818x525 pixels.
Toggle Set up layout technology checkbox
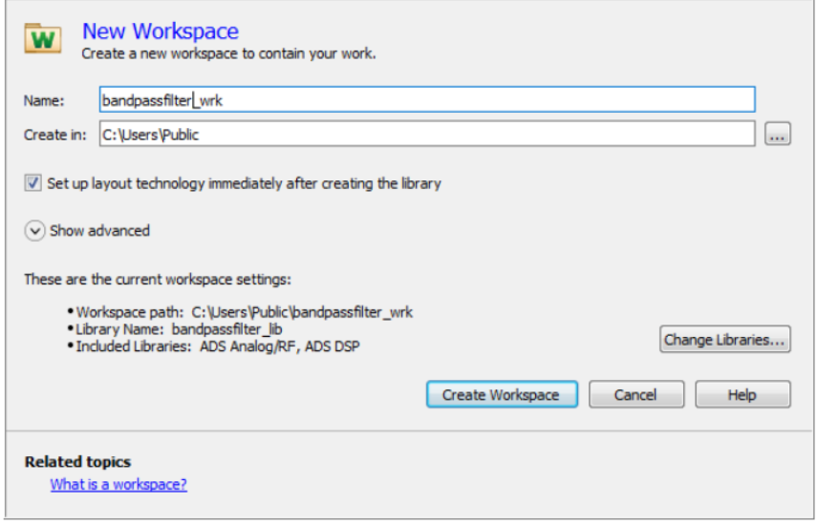tap(32, 183)
